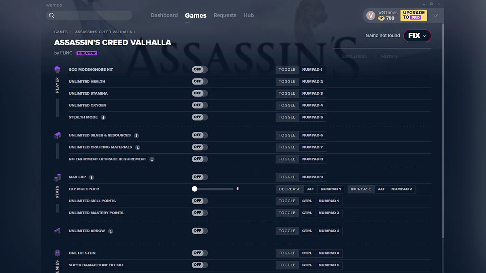Open the Dashboard tab

(x=164, y=15)
